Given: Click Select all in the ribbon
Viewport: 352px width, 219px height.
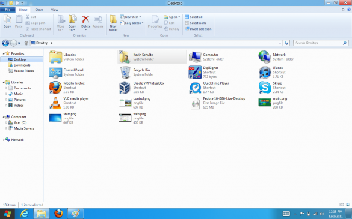Looking at the screenshot, I should tap(194, 17).
